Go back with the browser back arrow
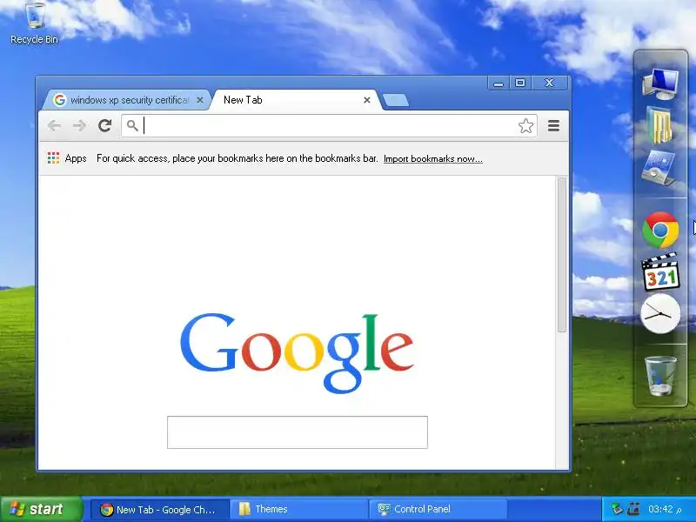 [54, 126]
